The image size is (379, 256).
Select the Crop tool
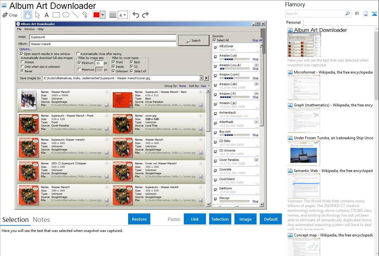point(10,15)
